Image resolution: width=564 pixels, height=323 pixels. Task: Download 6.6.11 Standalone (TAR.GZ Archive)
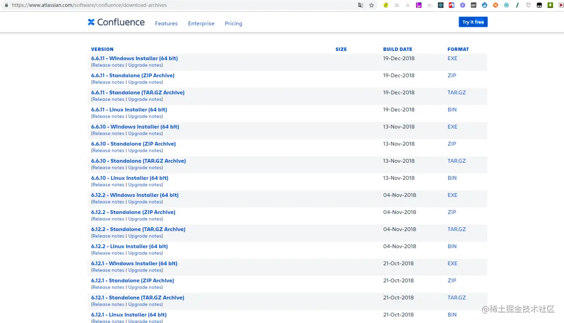[138, 92]
